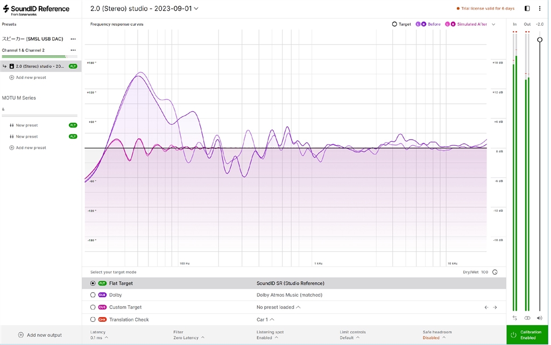Toggle the Calibration Enabled power button

pyautogui.click(x=527, y=335)
